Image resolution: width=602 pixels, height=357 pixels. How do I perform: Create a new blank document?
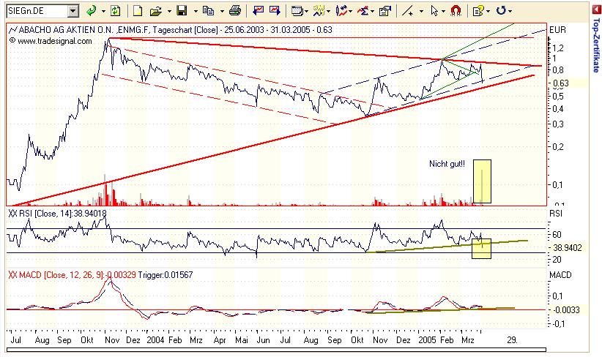(138, 11)
